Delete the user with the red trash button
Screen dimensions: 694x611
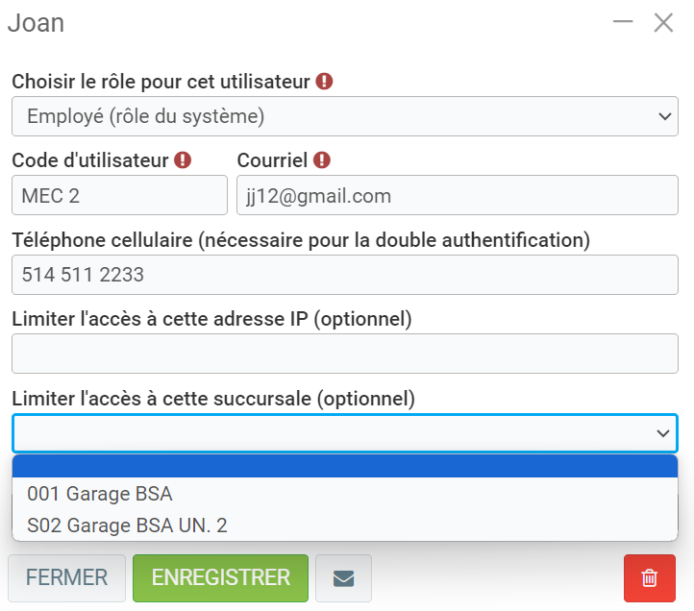650,577
